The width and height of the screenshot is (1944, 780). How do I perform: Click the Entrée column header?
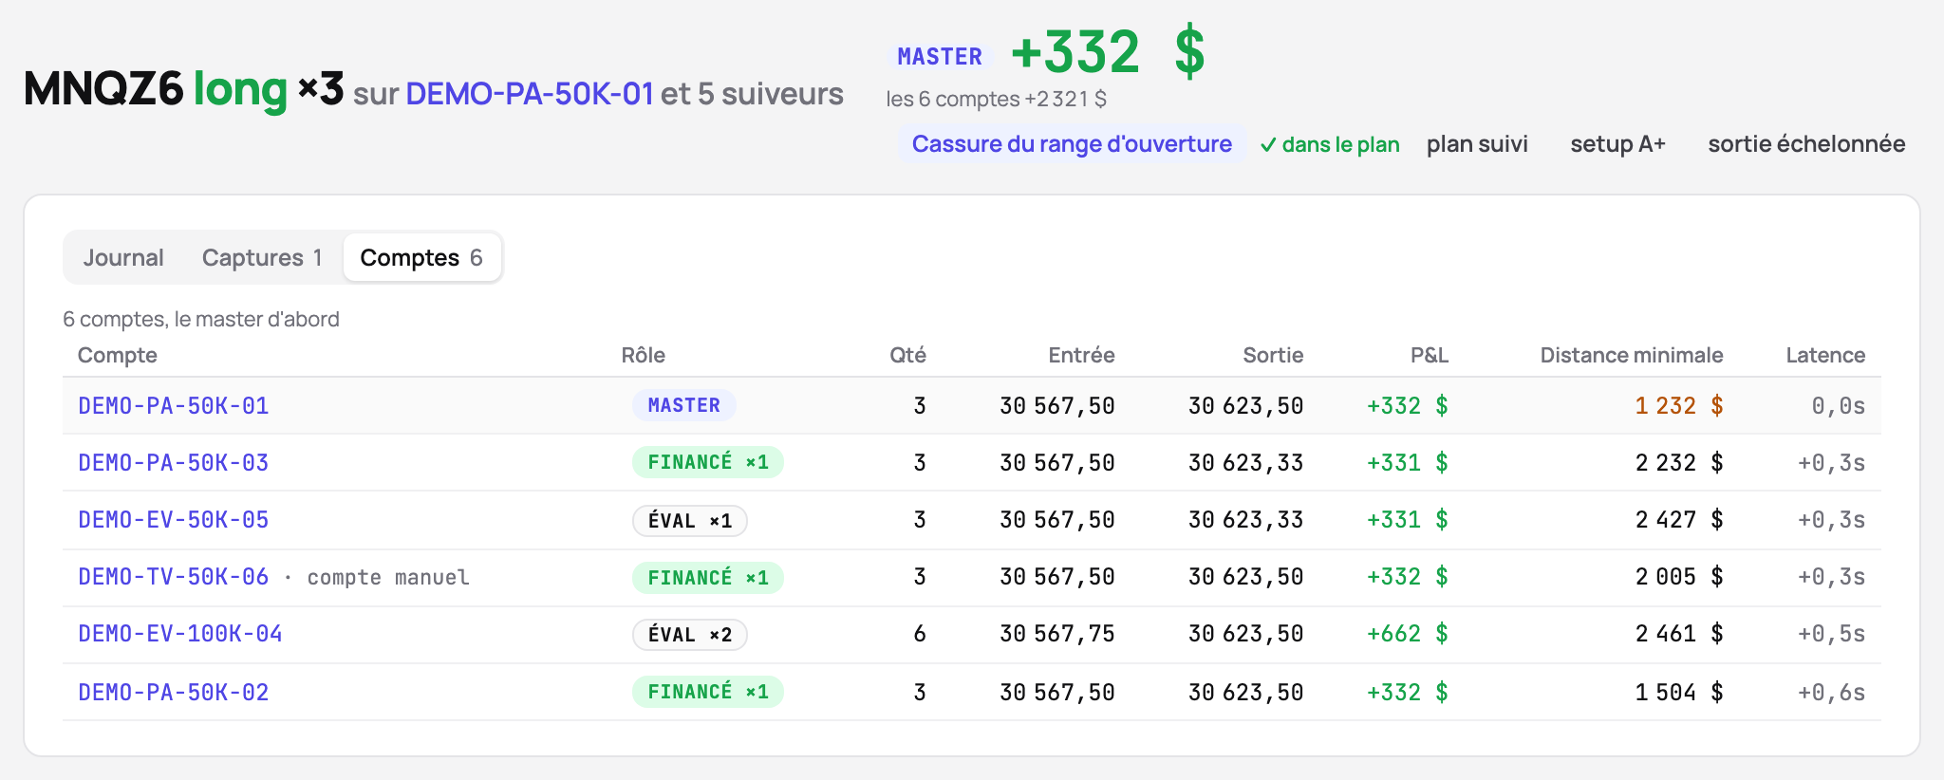click(x=1081, y=355)
